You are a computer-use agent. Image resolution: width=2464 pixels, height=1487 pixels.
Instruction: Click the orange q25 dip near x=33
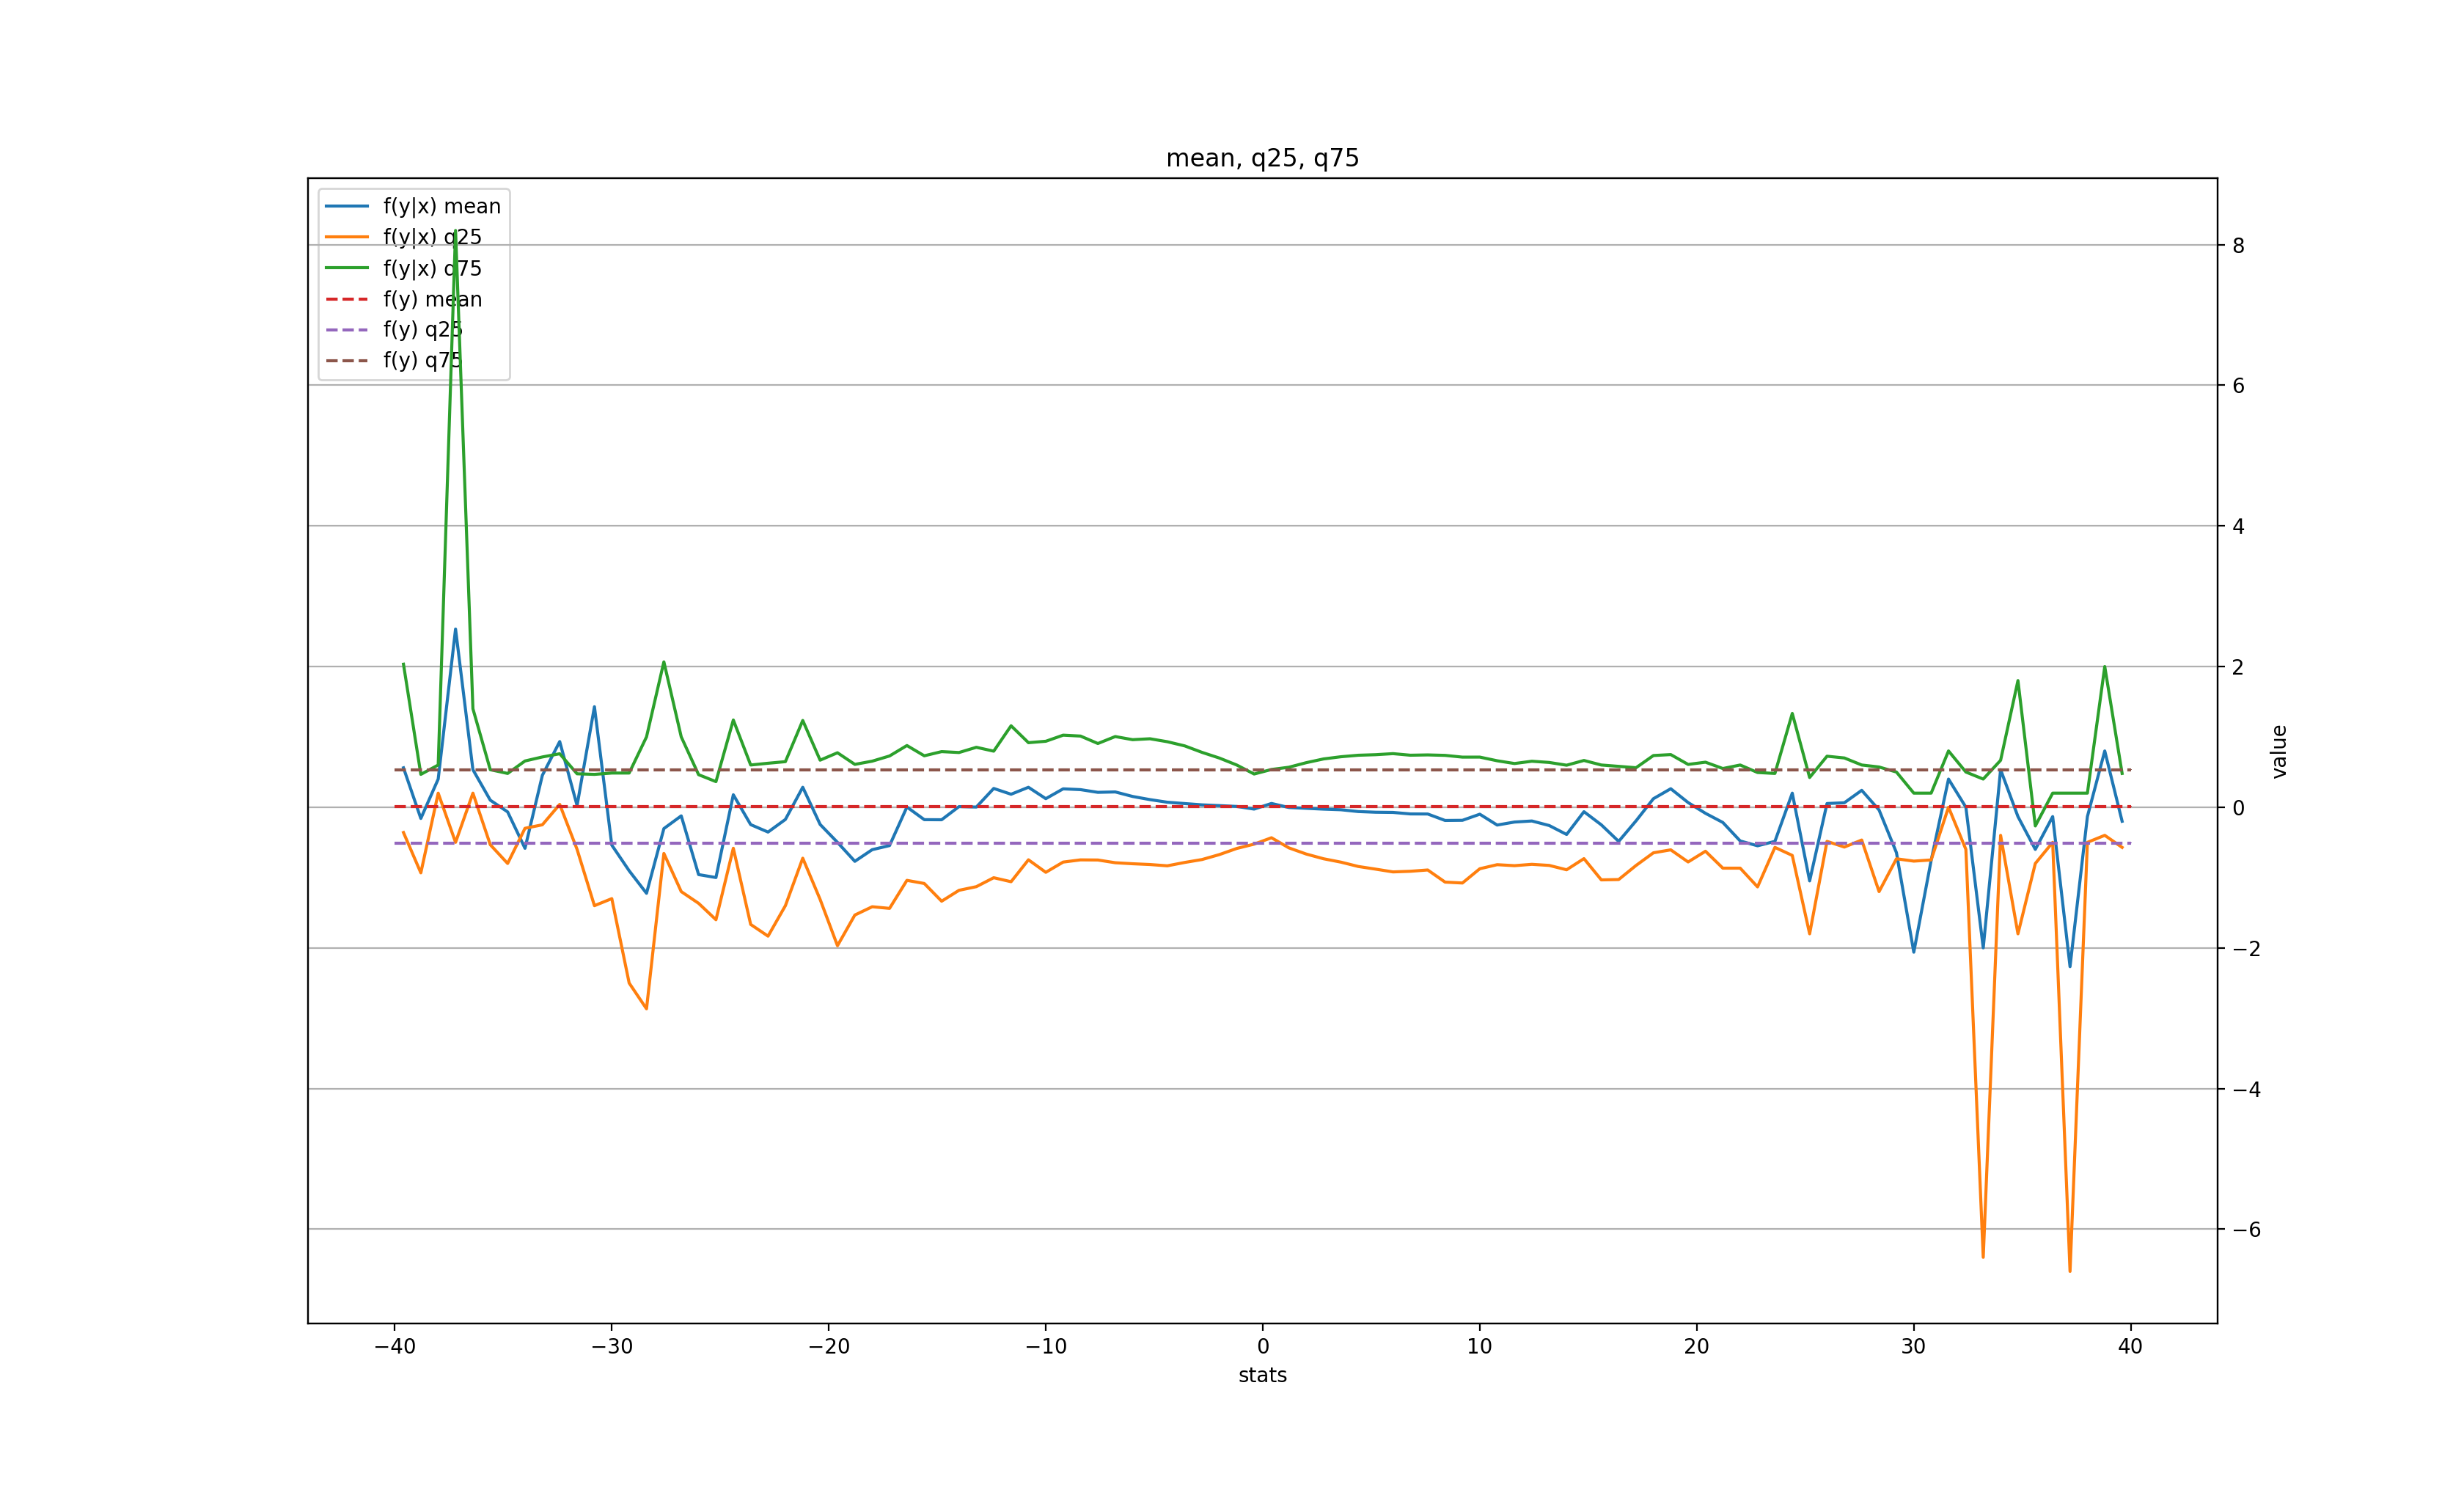(x=1983, y=1256)
